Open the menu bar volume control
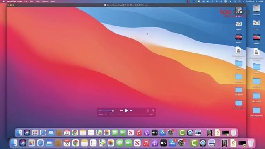 click(208, 2)
